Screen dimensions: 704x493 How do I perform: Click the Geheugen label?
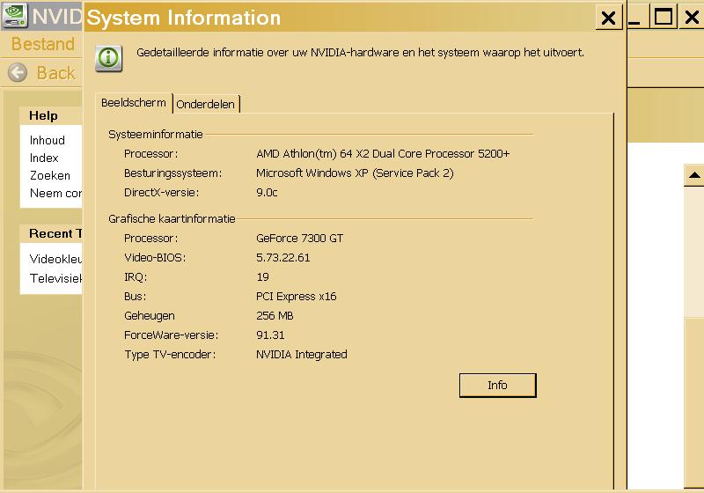tap(149, 316)
